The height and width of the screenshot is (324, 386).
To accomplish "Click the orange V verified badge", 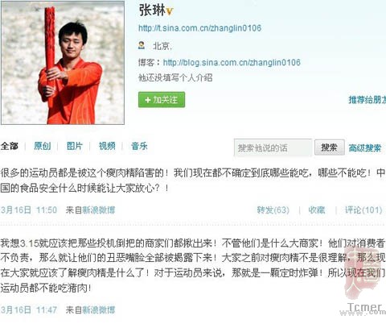I will [170, 11].
